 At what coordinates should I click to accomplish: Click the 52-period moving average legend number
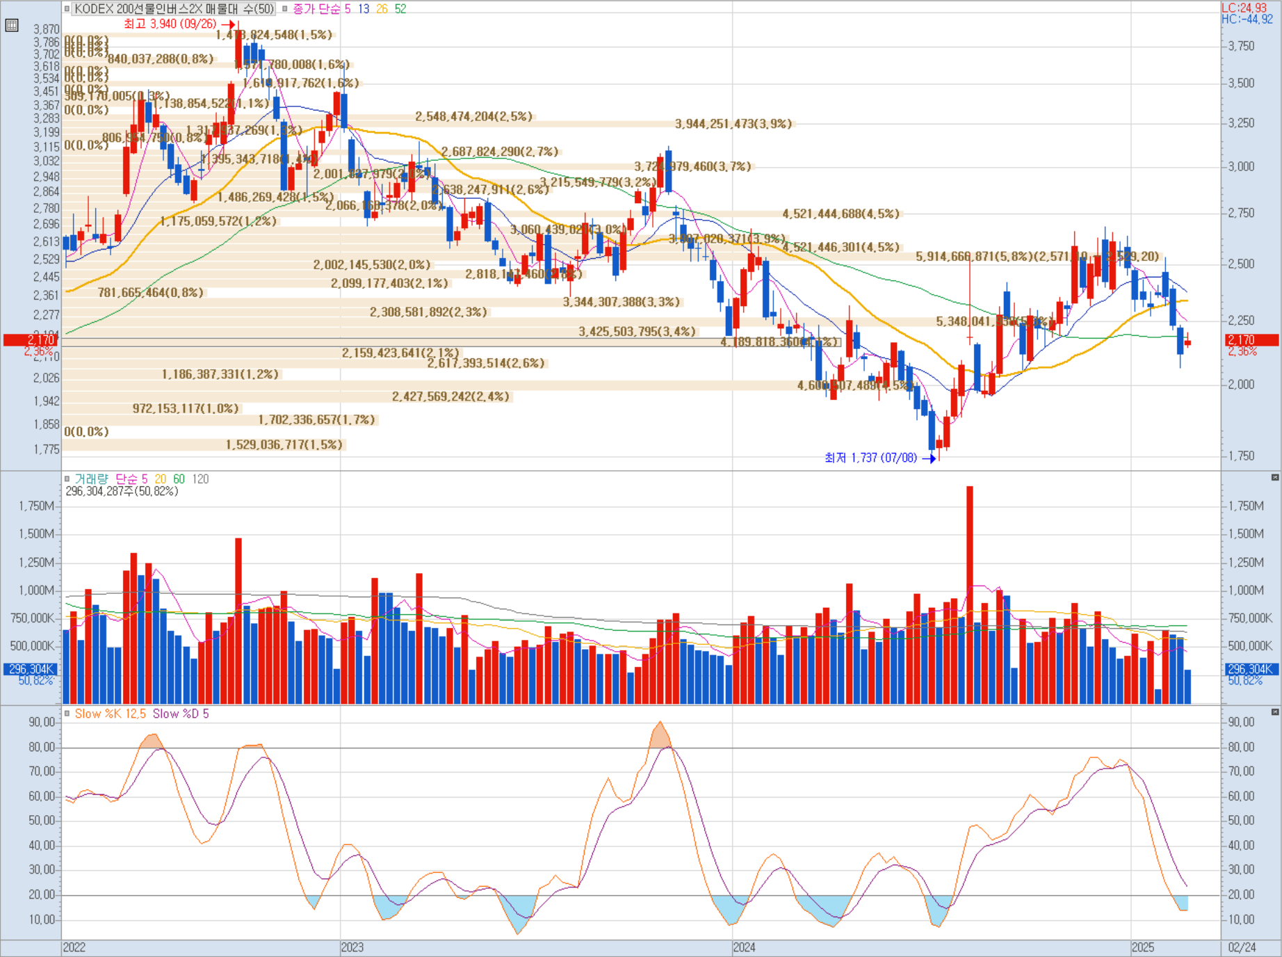click(x=400, y=9)
